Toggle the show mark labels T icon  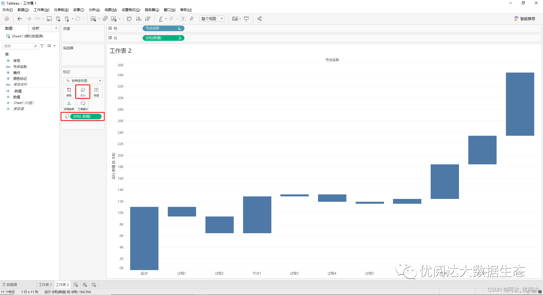click(x=183, y=19)
